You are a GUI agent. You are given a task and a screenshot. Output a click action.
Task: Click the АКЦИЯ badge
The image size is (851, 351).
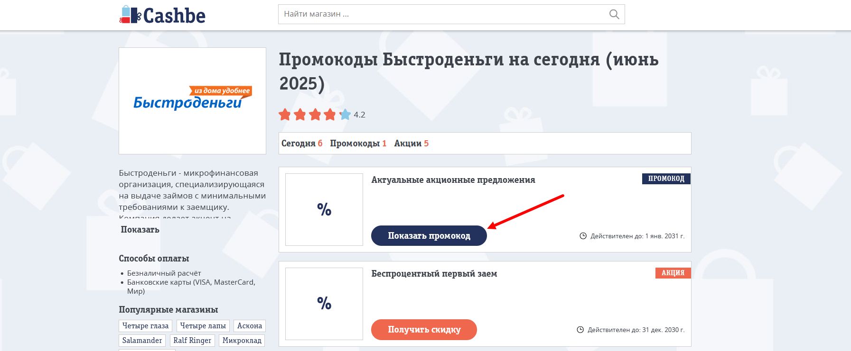673,273
